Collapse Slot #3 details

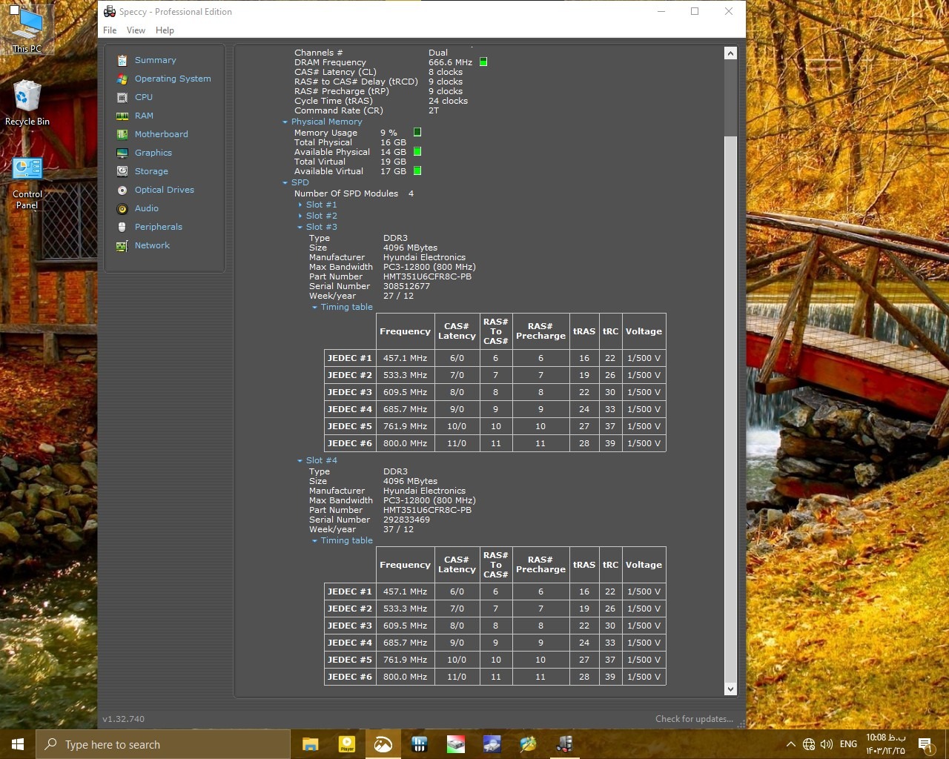click(x=300, y=228)
